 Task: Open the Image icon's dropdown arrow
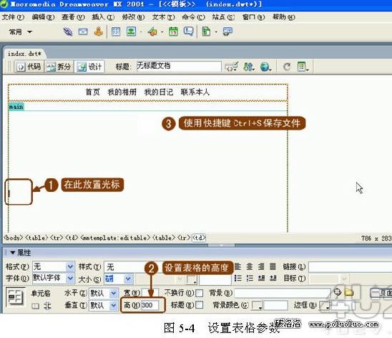click(x=141, y=32)
